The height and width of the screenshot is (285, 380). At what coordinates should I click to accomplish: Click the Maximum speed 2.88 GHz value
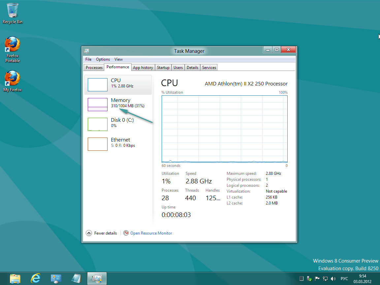pos(273,174)
